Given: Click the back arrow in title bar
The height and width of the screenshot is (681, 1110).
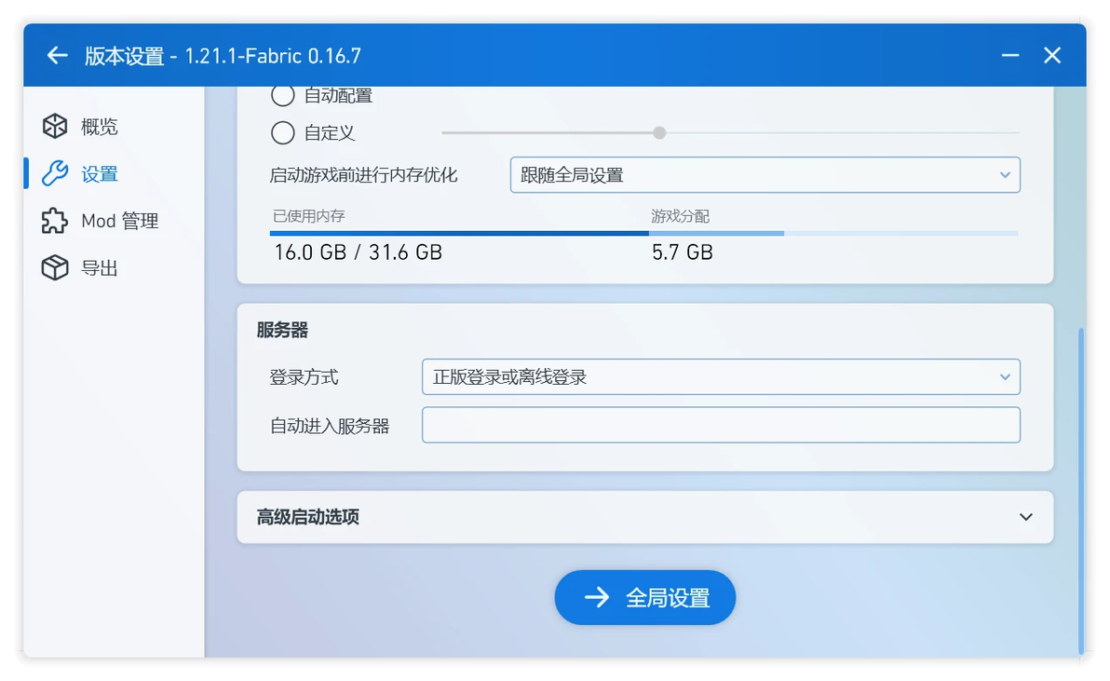Looking at the screenshot, I should coord(58,55).
